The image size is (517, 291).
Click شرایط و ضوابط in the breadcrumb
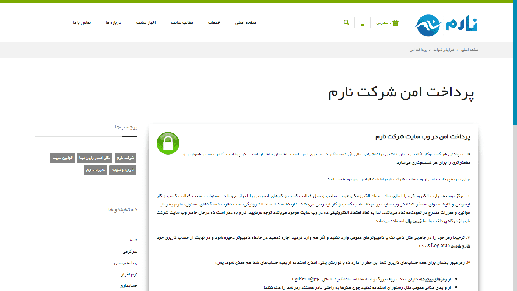444,50
